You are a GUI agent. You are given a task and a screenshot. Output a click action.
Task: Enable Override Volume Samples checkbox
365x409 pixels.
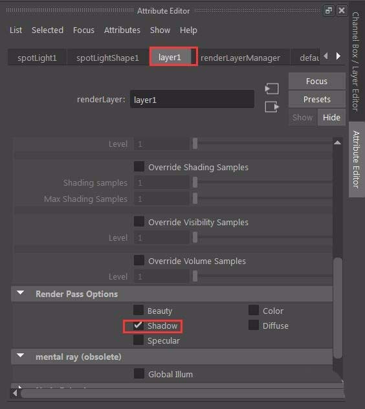tap(139, 260)
